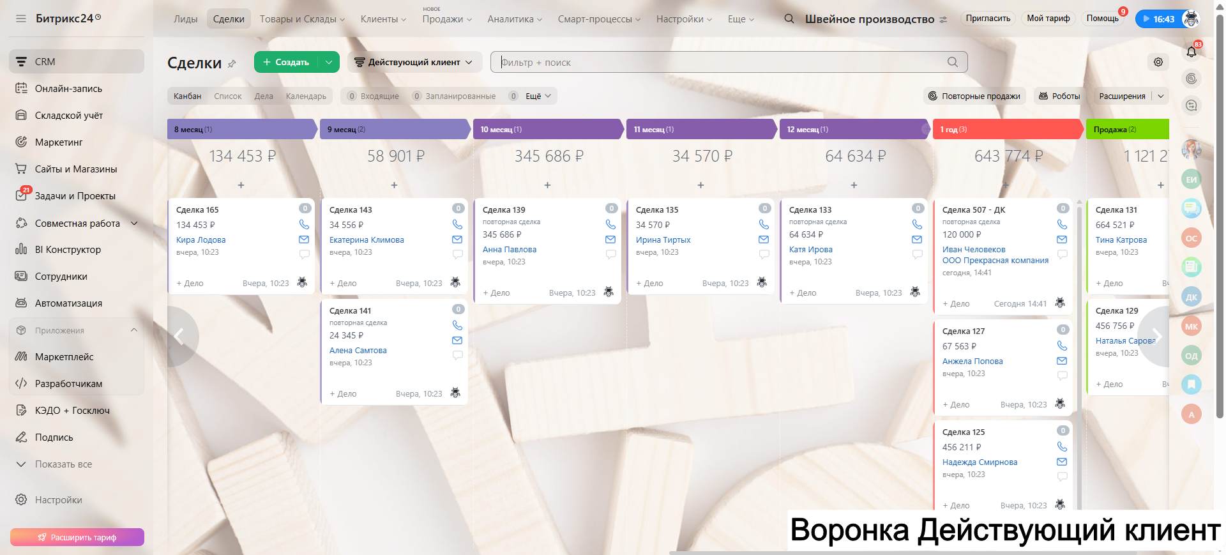Open the hamburger menu beside the Битрикс24 logo

(21, 19)
